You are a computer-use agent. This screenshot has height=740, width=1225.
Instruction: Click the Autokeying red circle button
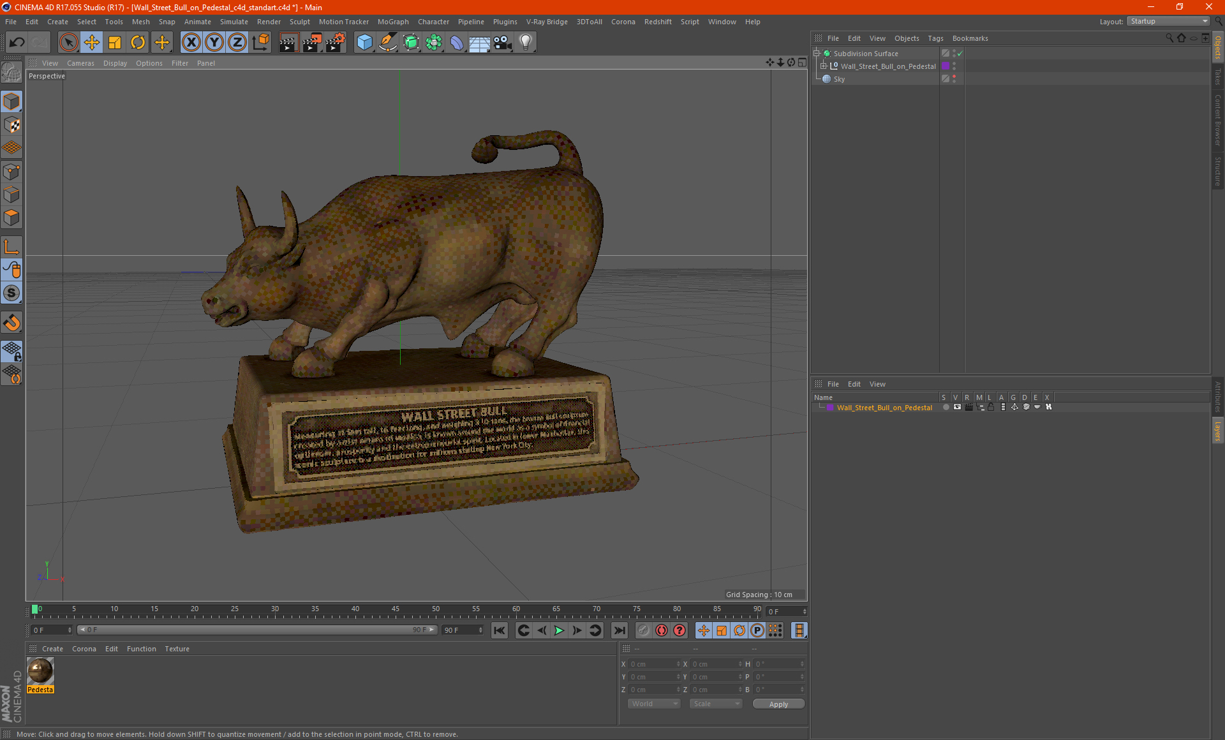[662, 630]
